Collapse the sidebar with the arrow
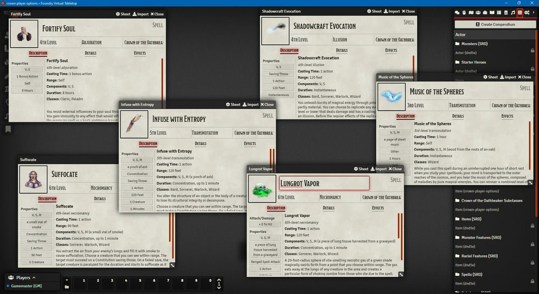This screenshot has height=294, width=539. pos(534,13)
